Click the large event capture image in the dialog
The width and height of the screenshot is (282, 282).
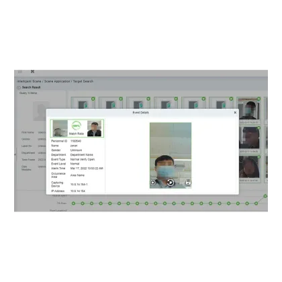(x=171, y=155)
